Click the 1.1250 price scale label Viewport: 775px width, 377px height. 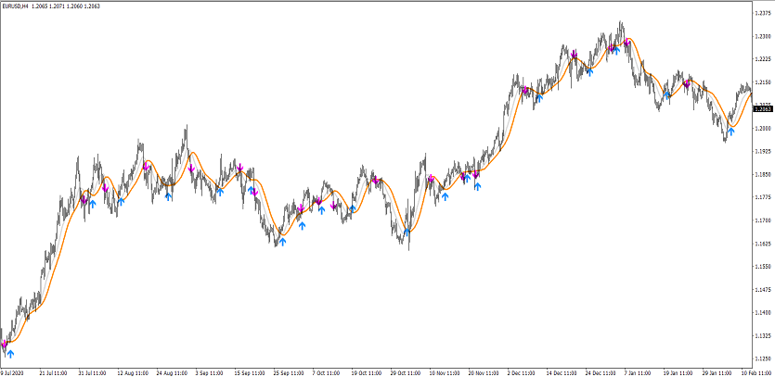[762, 358]
